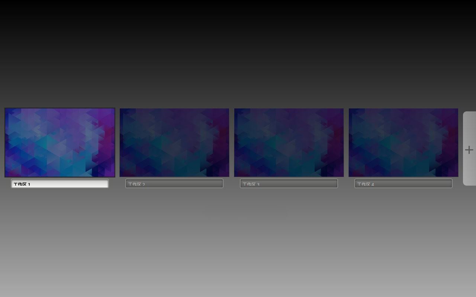Pick the second dimmed workspace preview
476x297 pixels.
[x=174, y=143]
